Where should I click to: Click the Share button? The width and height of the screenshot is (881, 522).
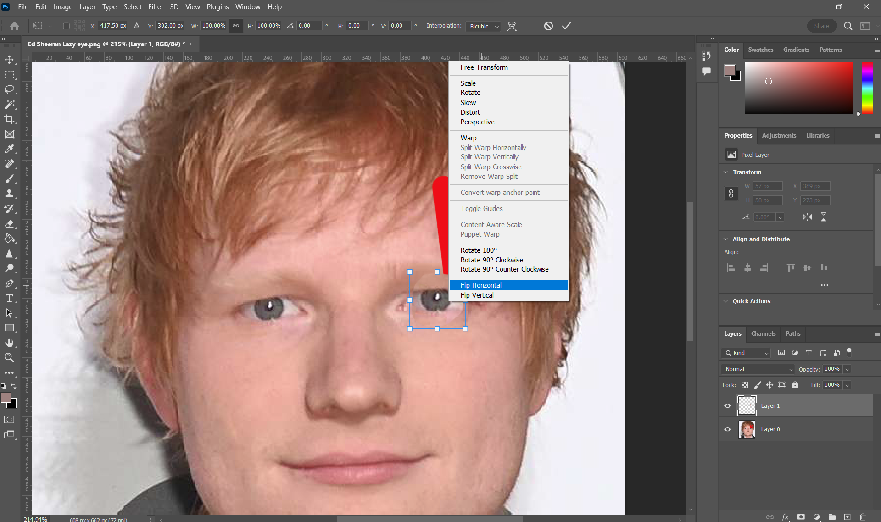(x=821, y=26)
